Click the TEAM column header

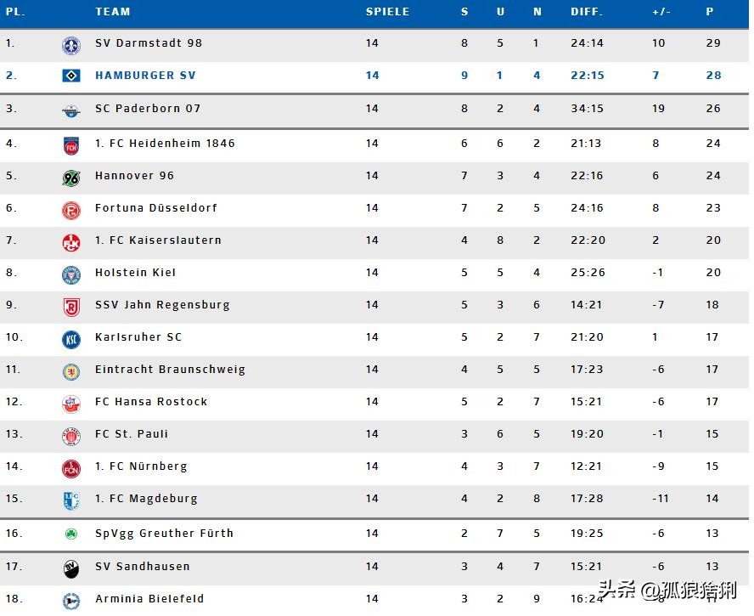tap(113, 12)
